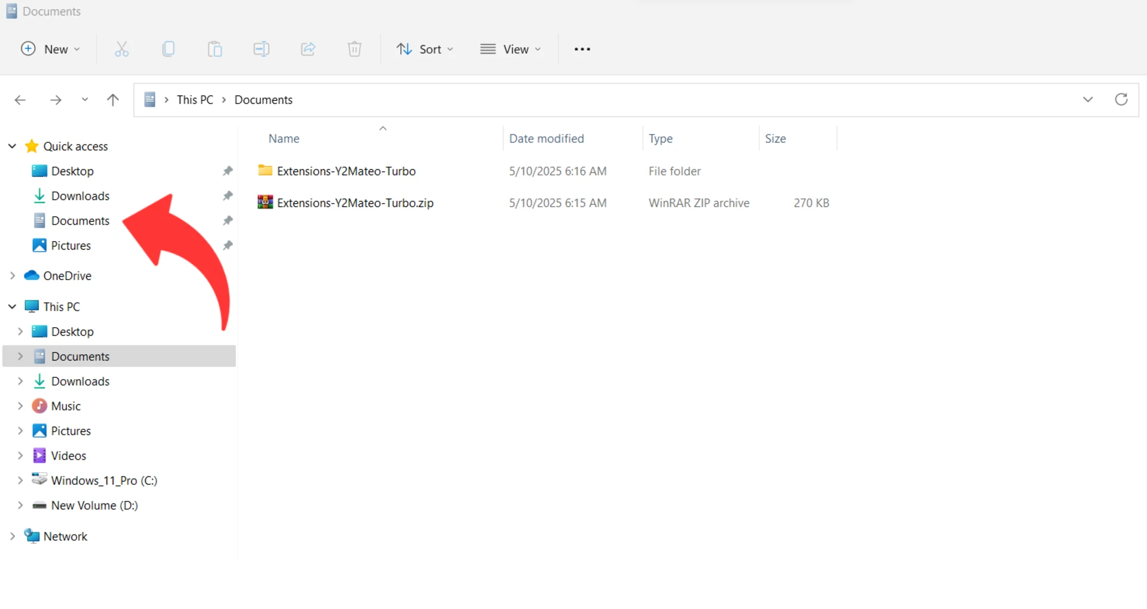The image size is (1147, 609).
Task: Open the See more three-dots menu
Action: coord(582,49)
